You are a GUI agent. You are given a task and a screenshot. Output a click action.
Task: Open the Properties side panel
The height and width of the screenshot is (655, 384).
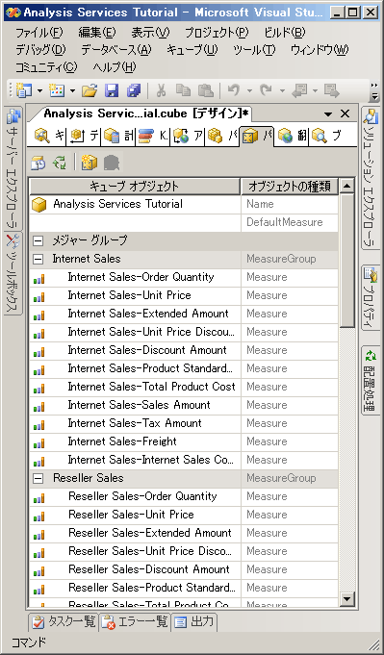(x=371, y=297)
